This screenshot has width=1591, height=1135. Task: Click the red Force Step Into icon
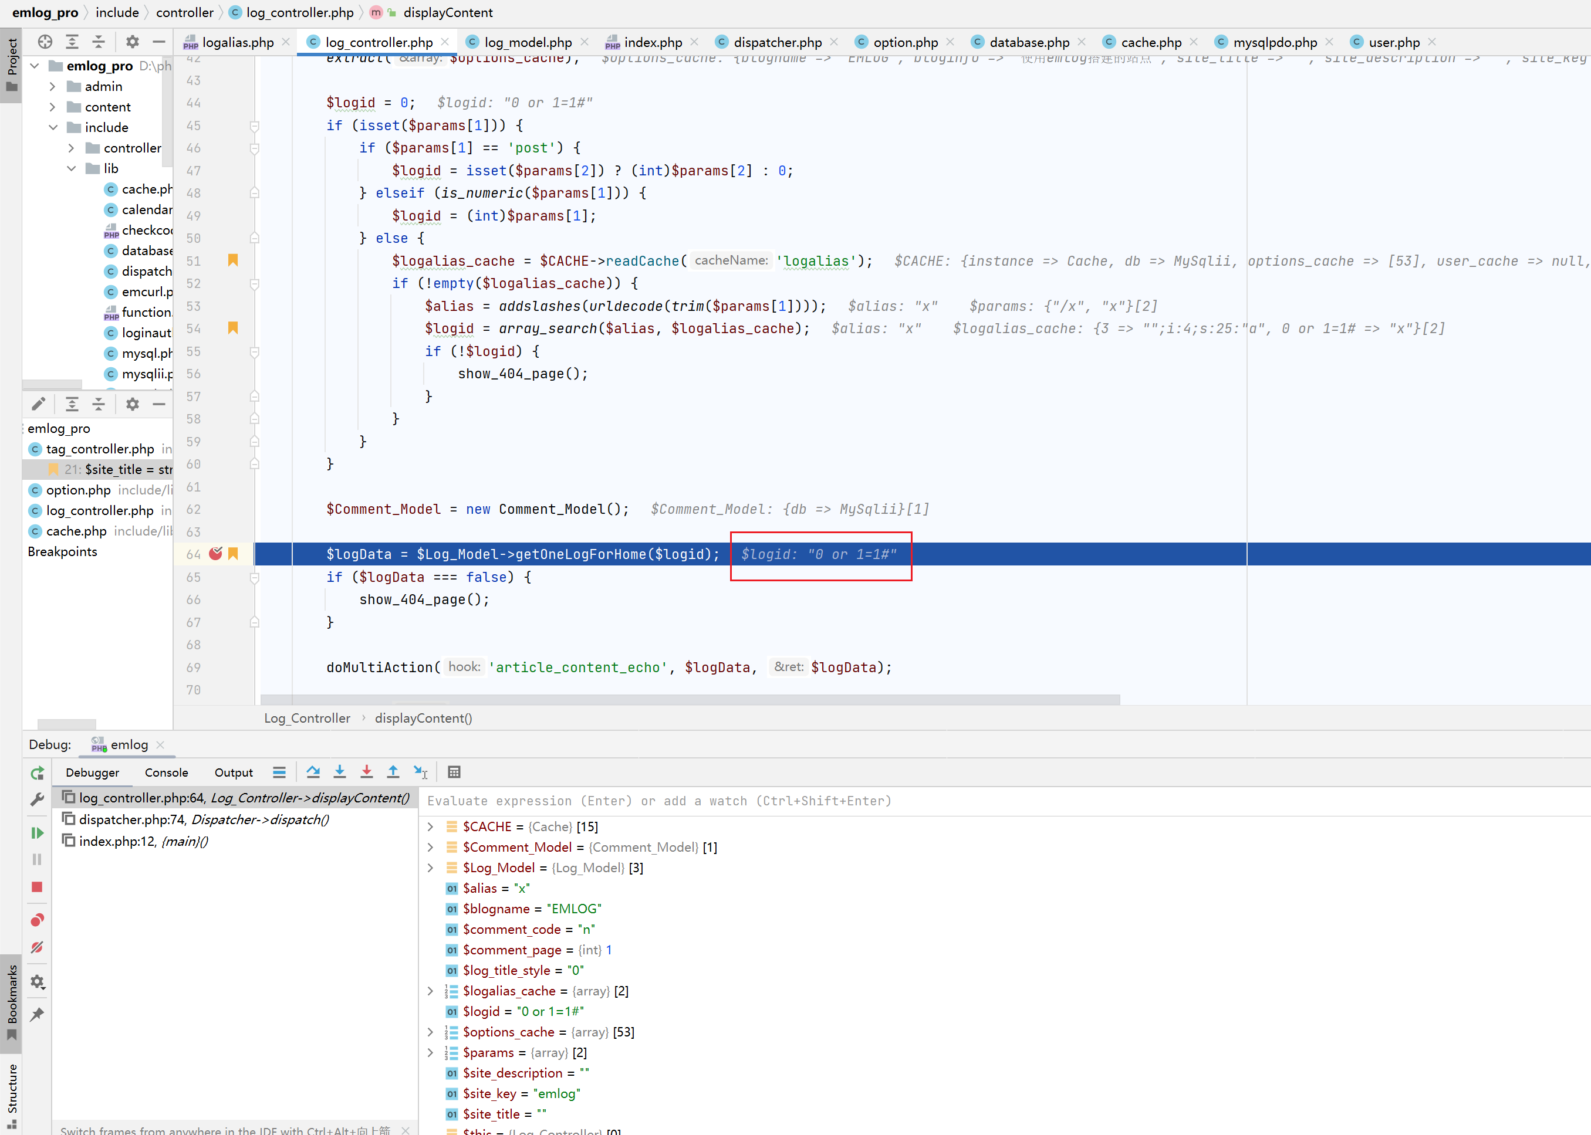[x=366, y=771]
